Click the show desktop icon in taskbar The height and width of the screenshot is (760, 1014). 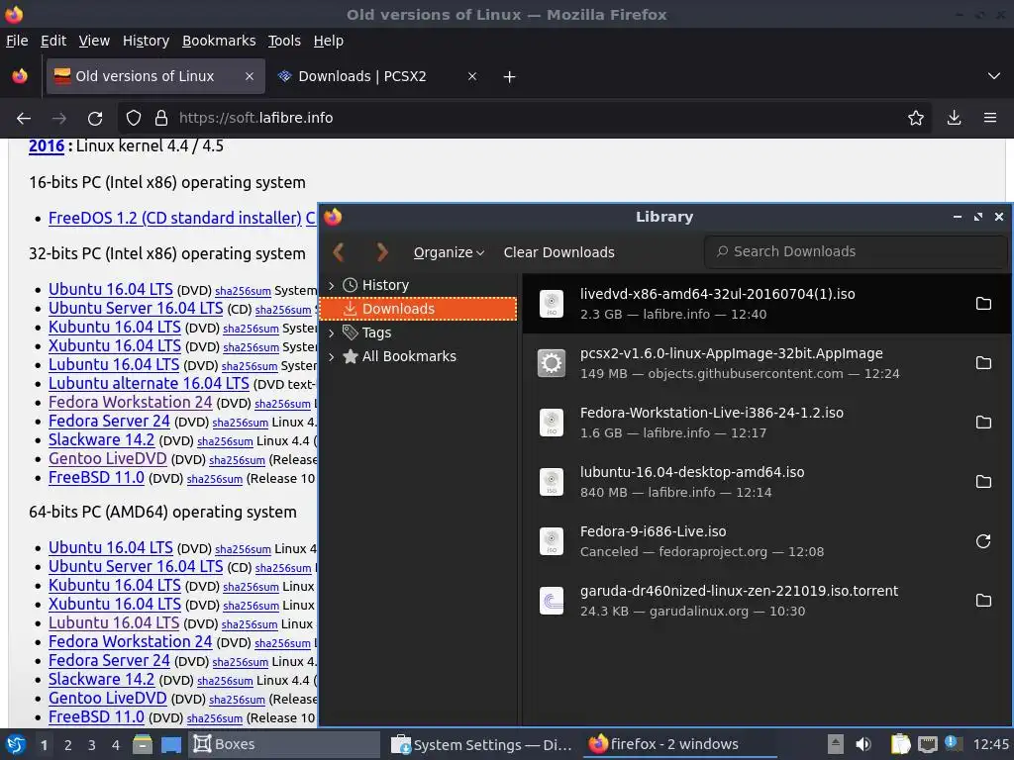point(171,744)
